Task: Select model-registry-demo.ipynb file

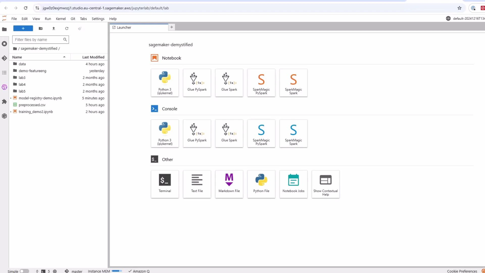Action: 59,98
